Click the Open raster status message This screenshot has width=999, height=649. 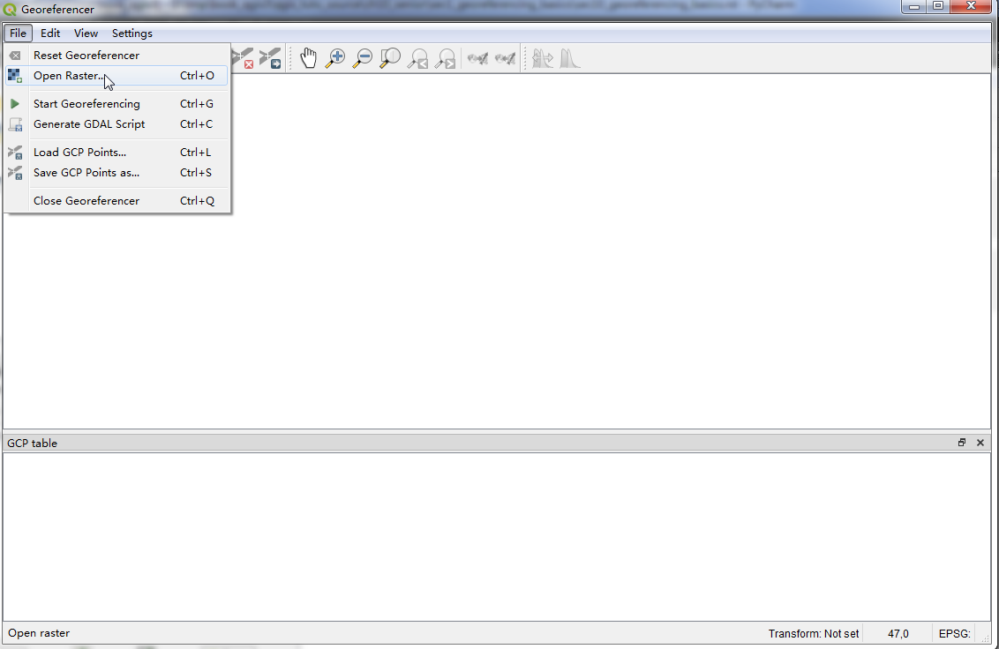tap(39, 633)
